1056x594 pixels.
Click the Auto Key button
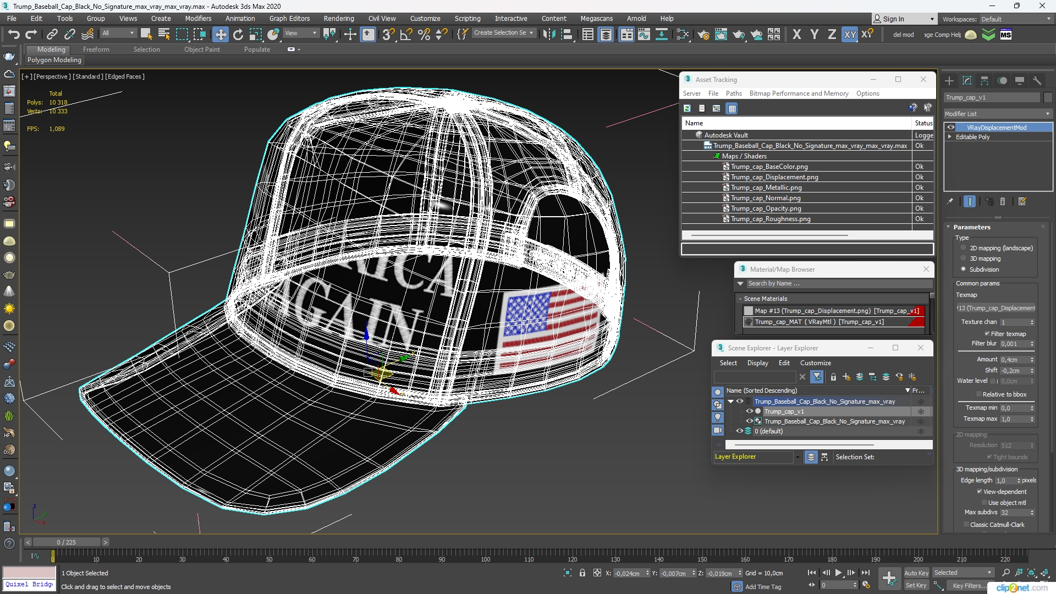(916, 573)
